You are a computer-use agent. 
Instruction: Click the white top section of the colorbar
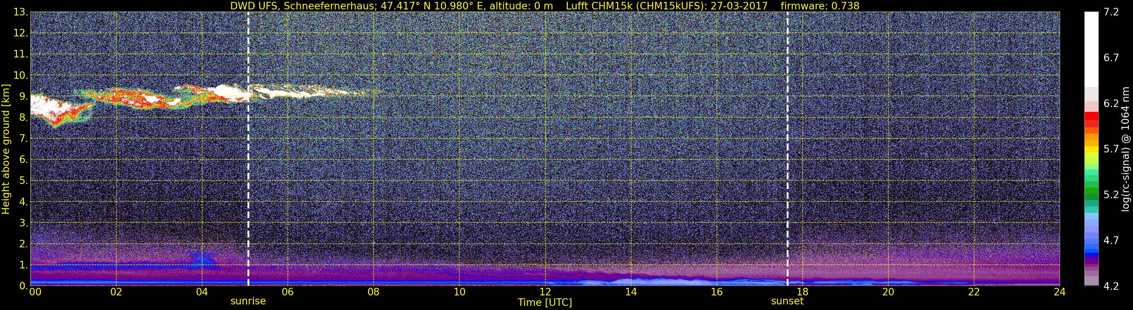(1091, 49)
